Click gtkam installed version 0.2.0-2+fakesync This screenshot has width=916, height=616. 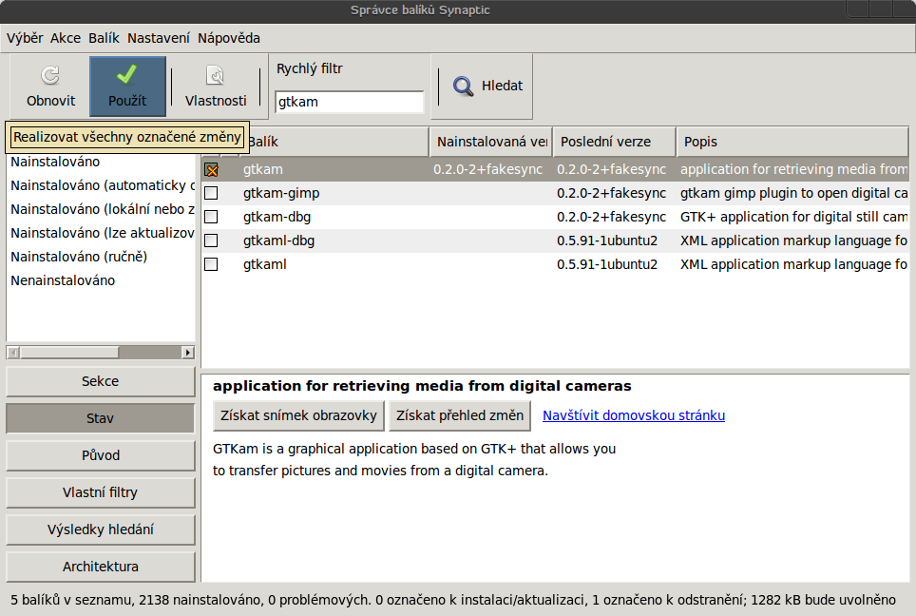coord(488,169)
